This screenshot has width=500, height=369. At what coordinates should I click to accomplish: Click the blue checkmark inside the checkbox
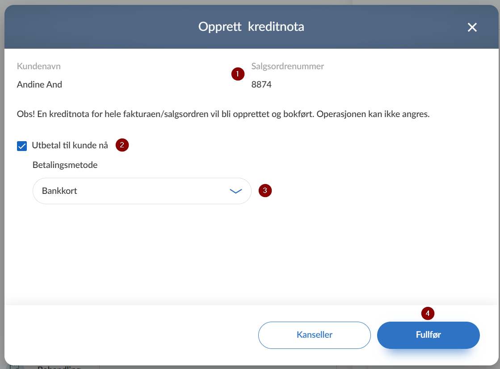[x=22, y=146]
